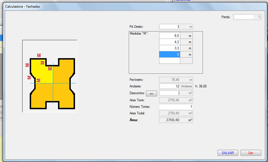Edit the Andares floors field

(x=176, y=86)
